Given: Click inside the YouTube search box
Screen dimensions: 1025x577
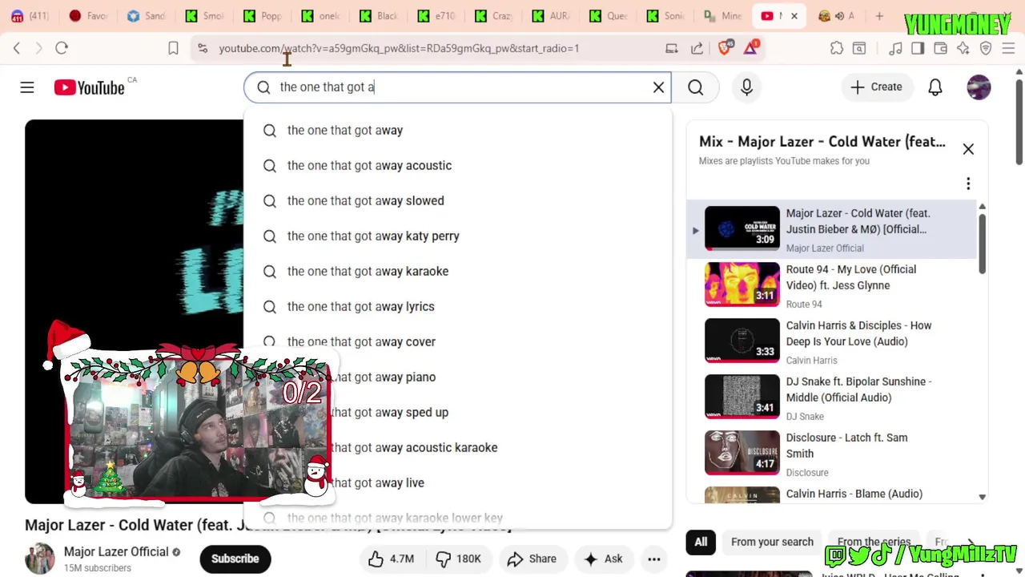Looking at the screenshot, I should tap(456, 87).
